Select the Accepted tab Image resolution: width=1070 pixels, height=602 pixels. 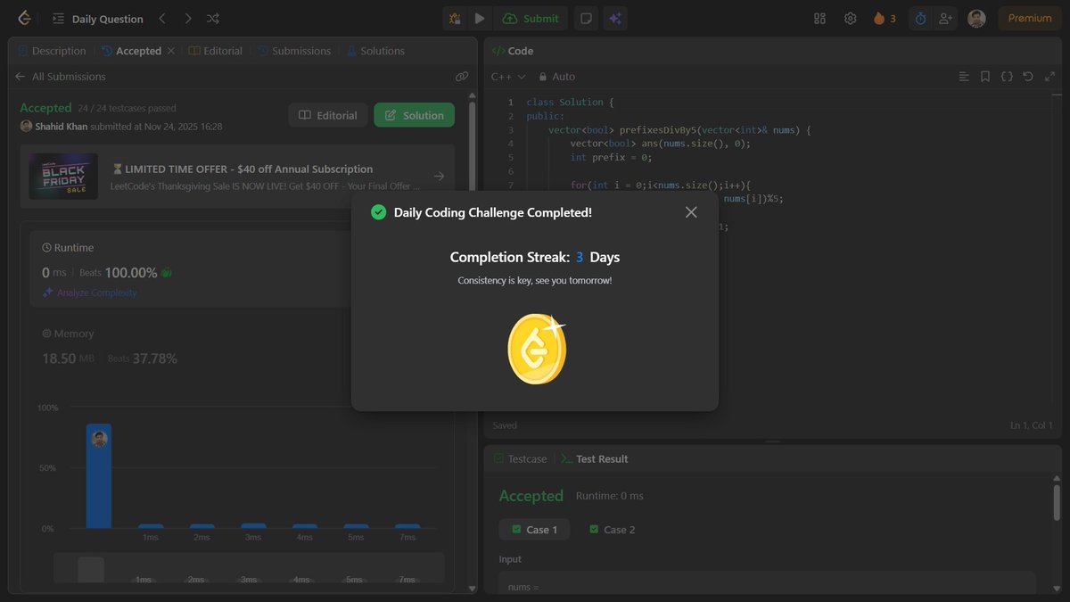(132, 52)
